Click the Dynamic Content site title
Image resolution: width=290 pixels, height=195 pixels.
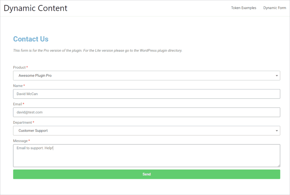(x=36, y=8)
